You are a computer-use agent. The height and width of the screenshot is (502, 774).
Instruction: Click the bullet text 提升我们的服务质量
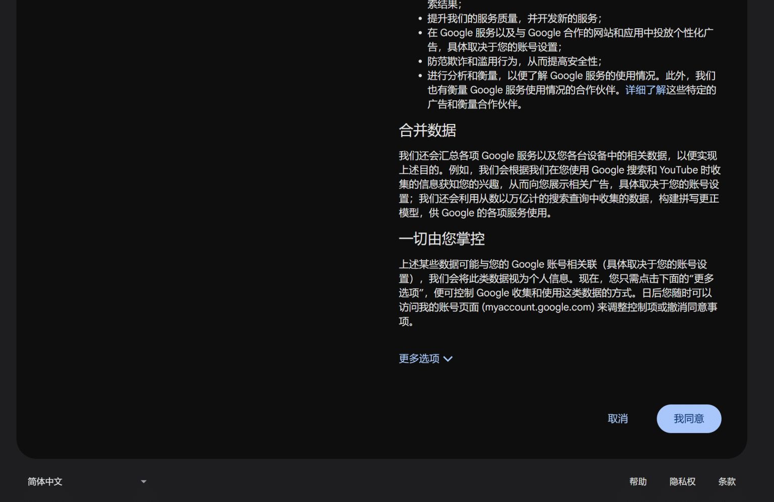pyautogui.click(x=472, y=19)
